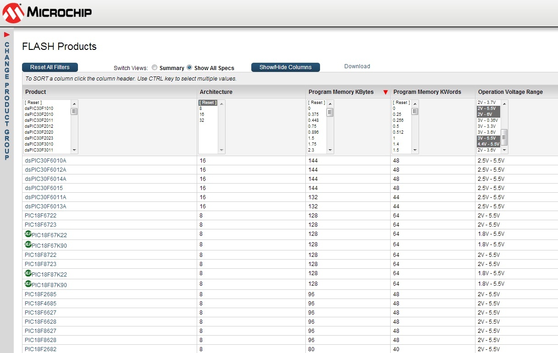This screenshot has height=353, width=558.
Task: Click the FLASH Products page heading
Action: pyautogui.click(x=60, y=46)
